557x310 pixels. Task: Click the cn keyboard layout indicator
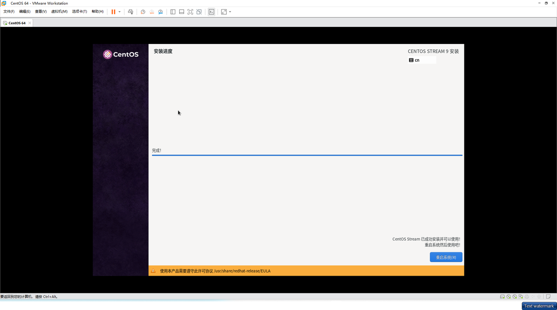tap(422, 60)
